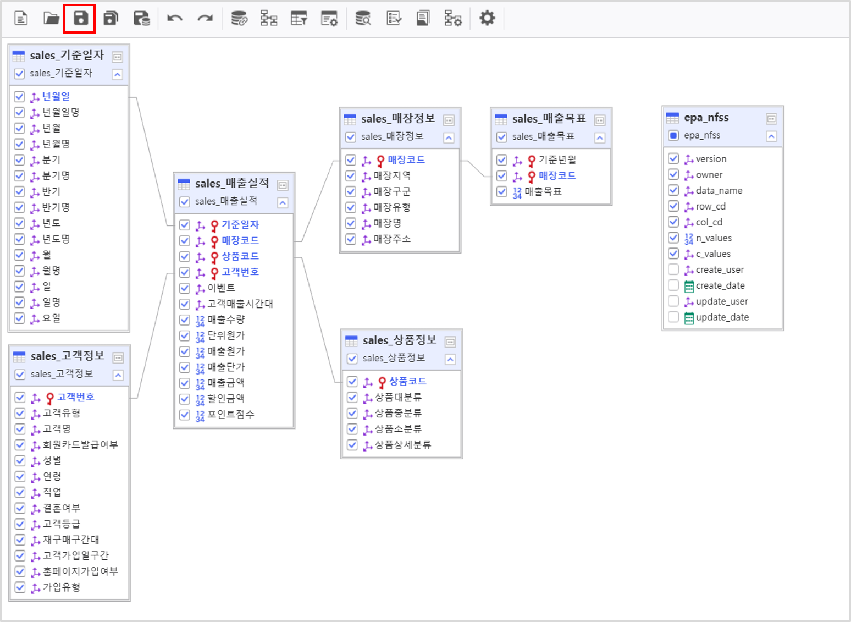Click the sales_매장정보 table header menu icon

click(449, 120)
